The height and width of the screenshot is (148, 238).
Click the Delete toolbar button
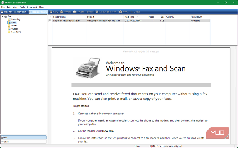coord(135,12)
